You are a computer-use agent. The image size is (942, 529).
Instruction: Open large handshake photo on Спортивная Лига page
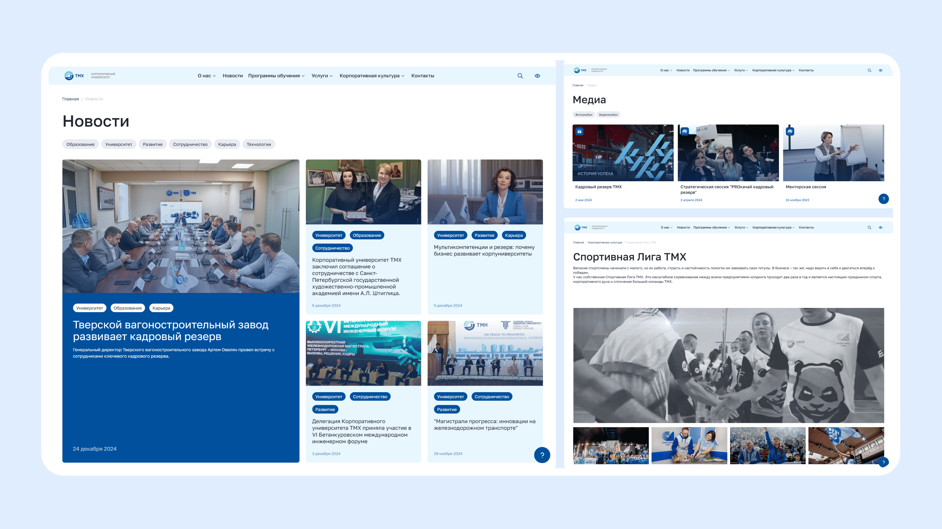coord(728,365)
